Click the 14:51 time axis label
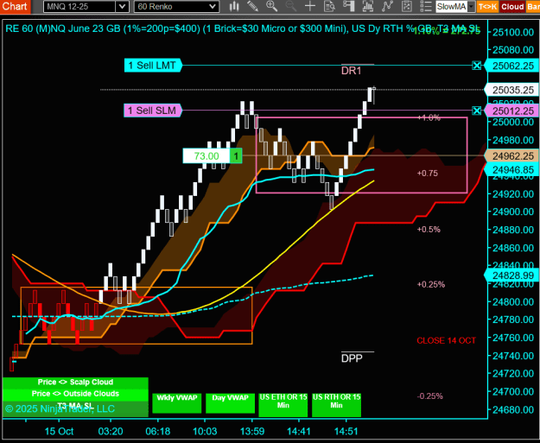Screen dimensions: 540x443 [346, 431]
